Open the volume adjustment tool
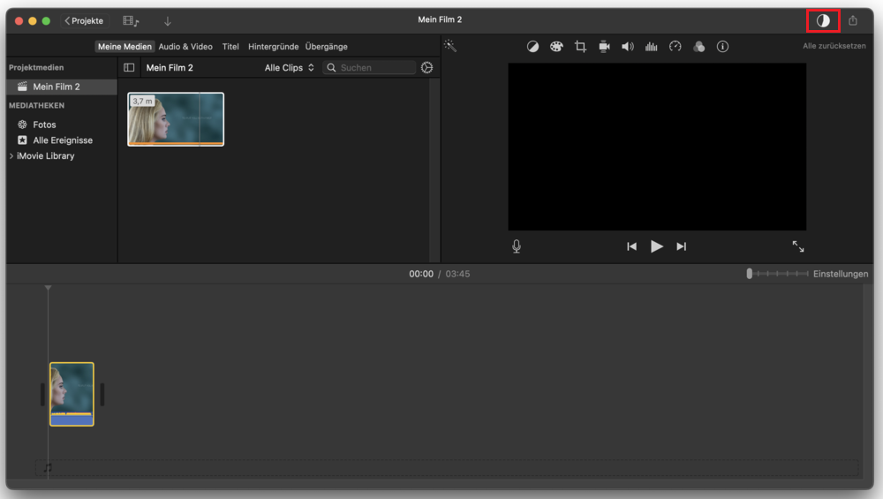Screen dimensions: 883x499 click(628, 47)
